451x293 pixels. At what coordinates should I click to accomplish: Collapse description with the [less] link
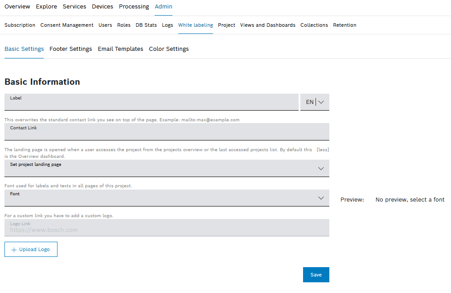(x=323, y=150)
